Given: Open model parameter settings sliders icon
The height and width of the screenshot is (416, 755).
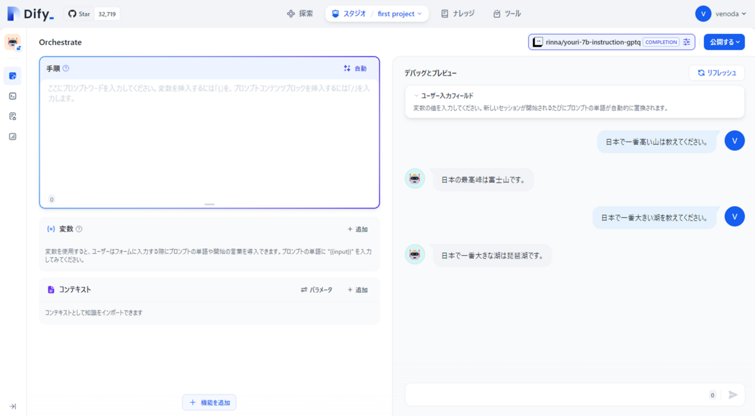Looking at the screenshot, I should pos(686,41).
